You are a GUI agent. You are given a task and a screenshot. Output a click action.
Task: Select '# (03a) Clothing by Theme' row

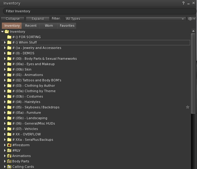96,91
